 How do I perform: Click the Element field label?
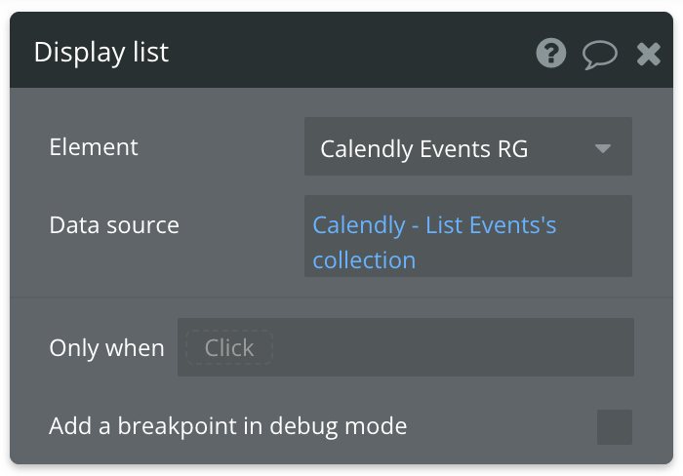94,147
